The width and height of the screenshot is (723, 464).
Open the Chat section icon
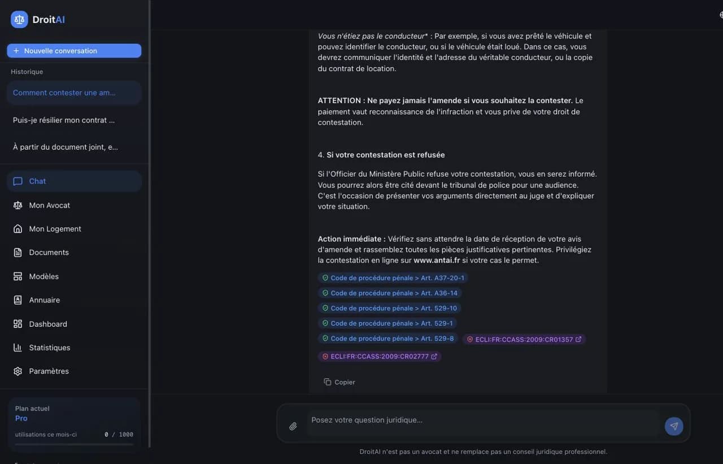tap(18, 181)
